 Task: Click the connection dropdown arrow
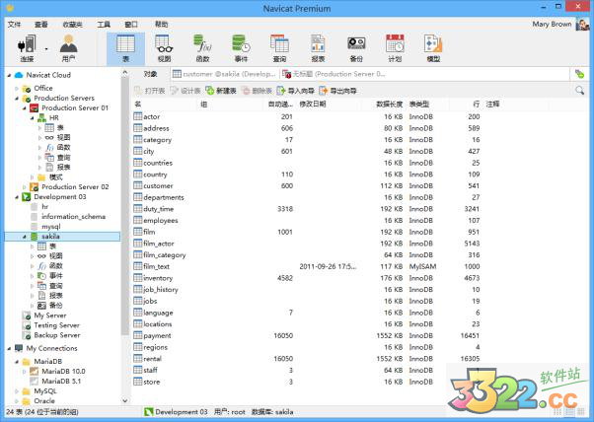click(x=46, y=49)
